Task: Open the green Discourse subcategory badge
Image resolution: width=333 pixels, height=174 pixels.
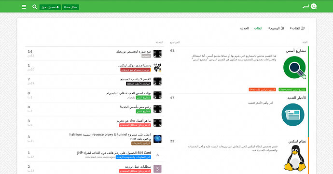Action: coord(292,90)
